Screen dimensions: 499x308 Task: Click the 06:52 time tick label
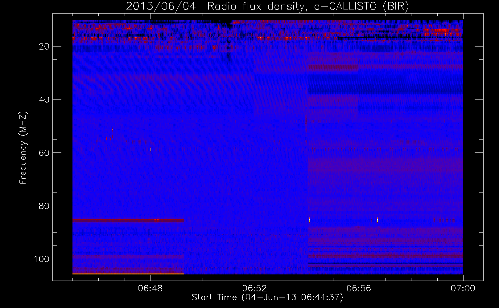pos(255,289)
